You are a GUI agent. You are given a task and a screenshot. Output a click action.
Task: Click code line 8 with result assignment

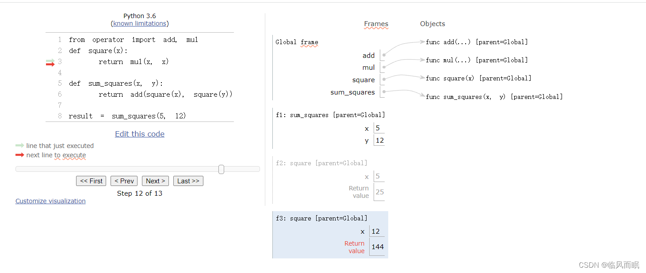pos(127,116)
